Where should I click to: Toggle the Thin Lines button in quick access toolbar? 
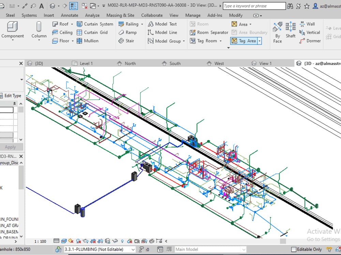[x=74, y=6]
